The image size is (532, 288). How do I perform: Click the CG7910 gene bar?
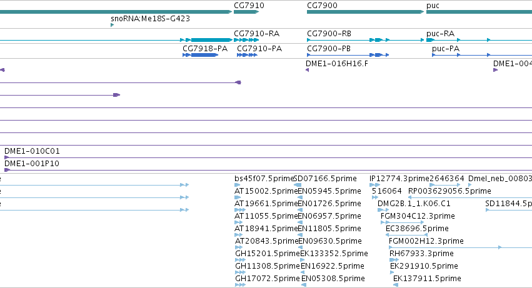click(x=246, y=12)
